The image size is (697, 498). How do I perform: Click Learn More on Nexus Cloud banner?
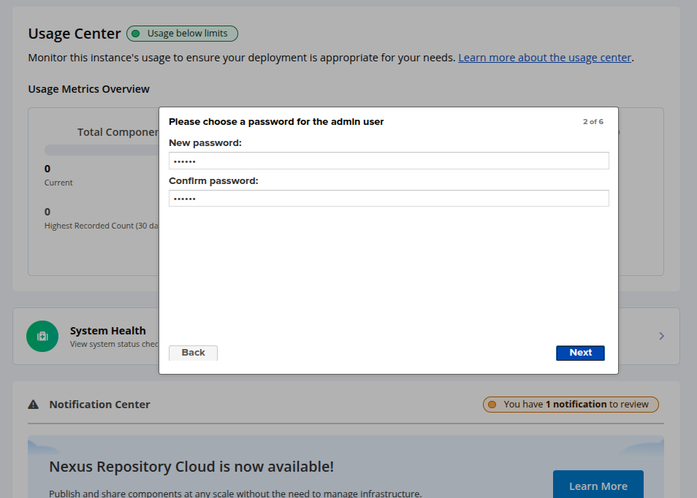point(598,486)
